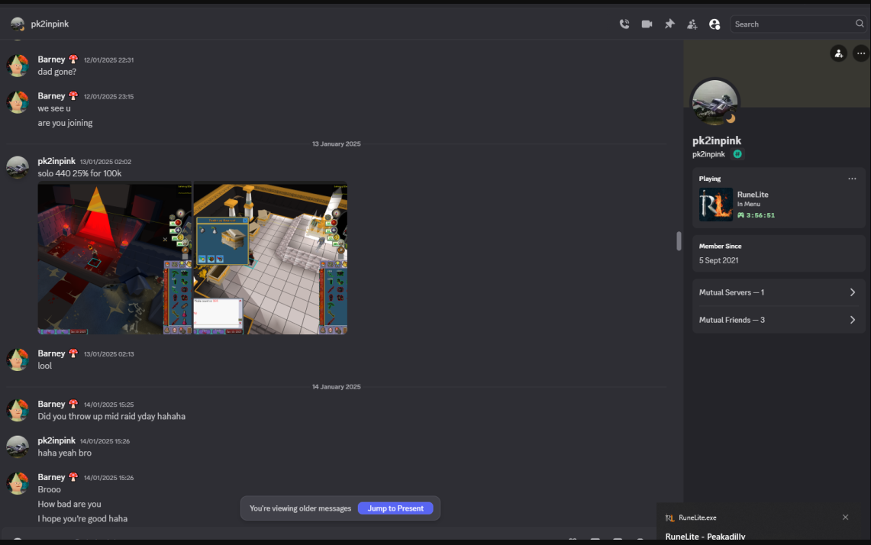
Task: Click the Search input field
Action: (798, 24)
